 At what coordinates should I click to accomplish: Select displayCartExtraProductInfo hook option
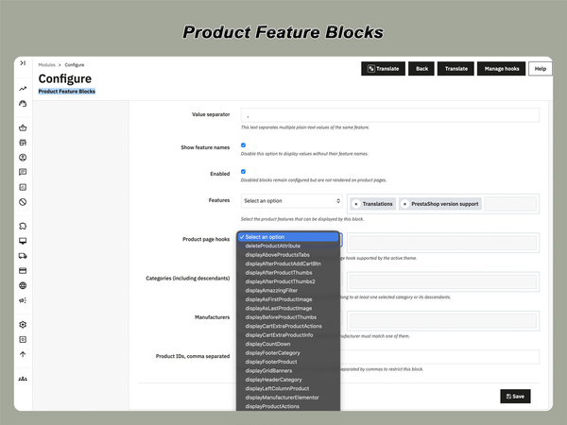click(x=288, y=335)
